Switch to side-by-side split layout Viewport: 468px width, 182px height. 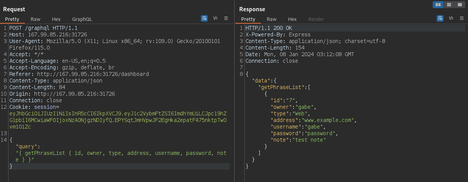(x=439, y=5)
